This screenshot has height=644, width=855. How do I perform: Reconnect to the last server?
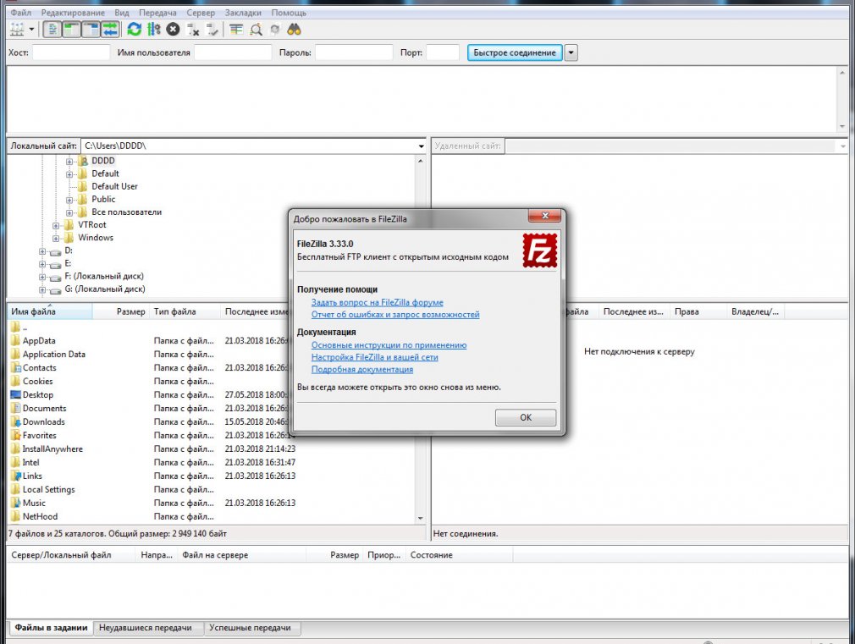click(x=212, y=30)
